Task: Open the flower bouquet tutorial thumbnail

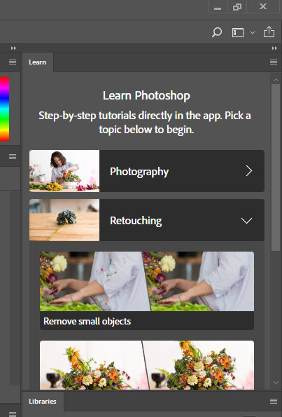Action: click(147, 365)
